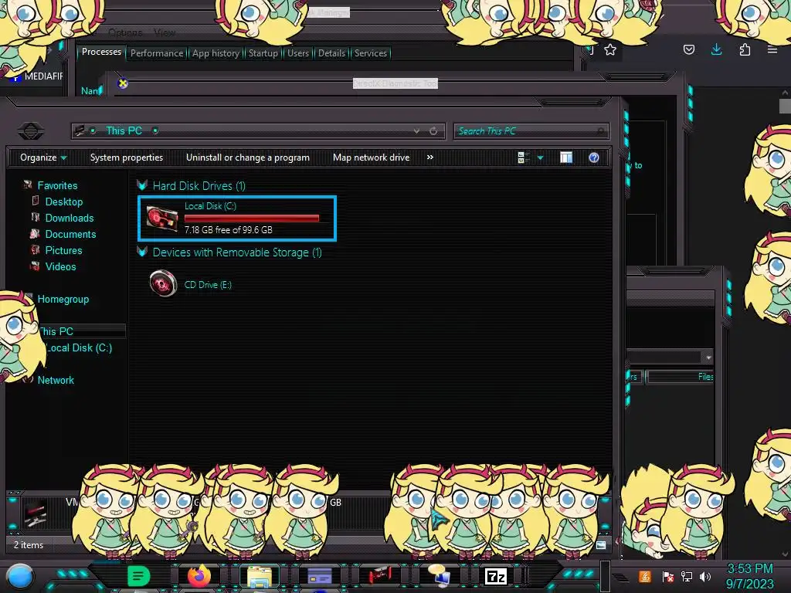Select the CD Drive (E:) icon
Image resolution: width=791 pixels, height=593 pixels.
pyautogui.click(x=163, y=283)
